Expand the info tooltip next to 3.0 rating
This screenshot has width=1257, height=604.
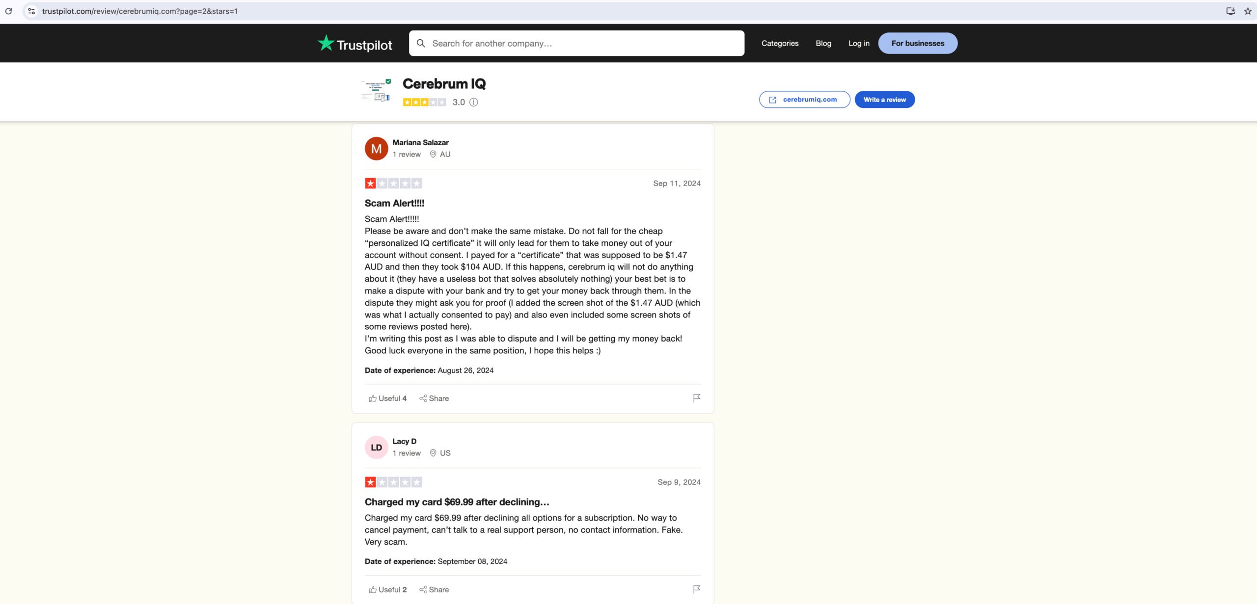474,102
